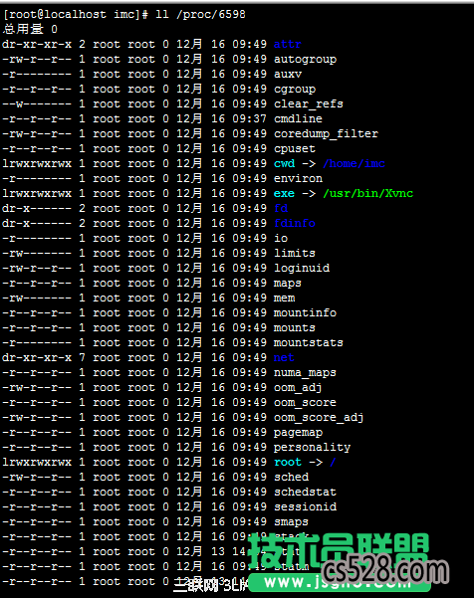The image size is (474, 598).
Task: Click the sessionid file name
Action: click(305, 506)
